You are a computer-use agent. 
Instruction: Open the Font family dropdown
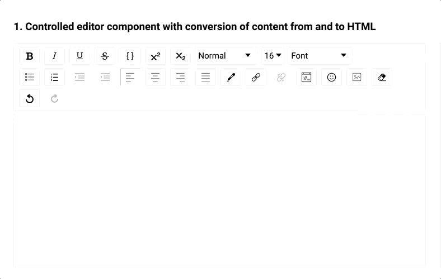click(320, 56)
